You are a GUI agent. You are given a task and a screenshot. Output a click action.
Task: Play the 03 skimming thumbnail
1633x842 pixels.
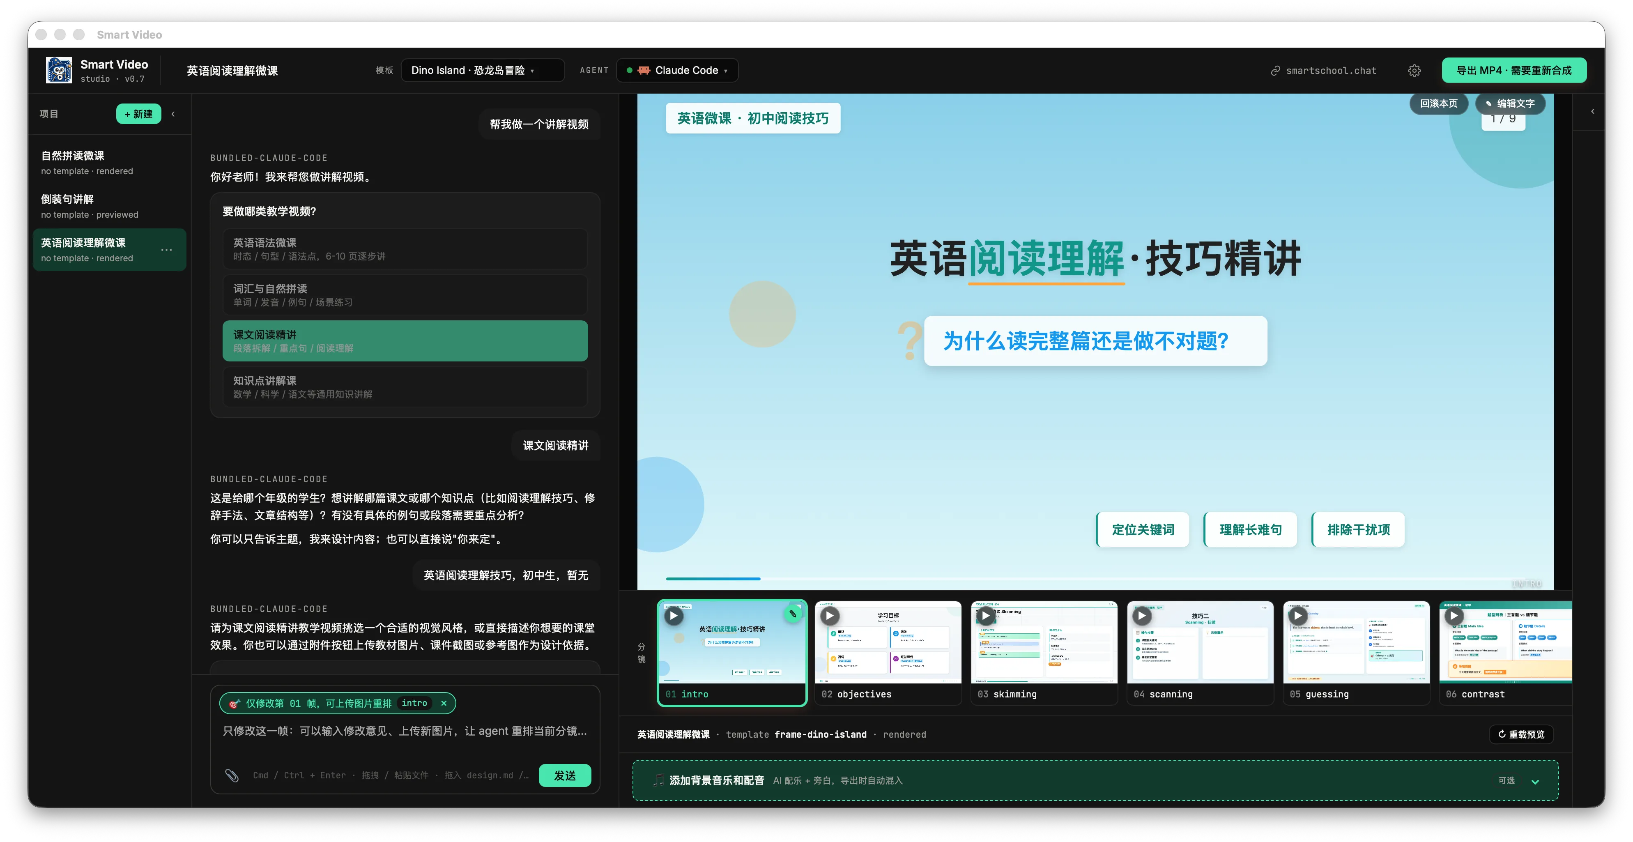point(985,615)
